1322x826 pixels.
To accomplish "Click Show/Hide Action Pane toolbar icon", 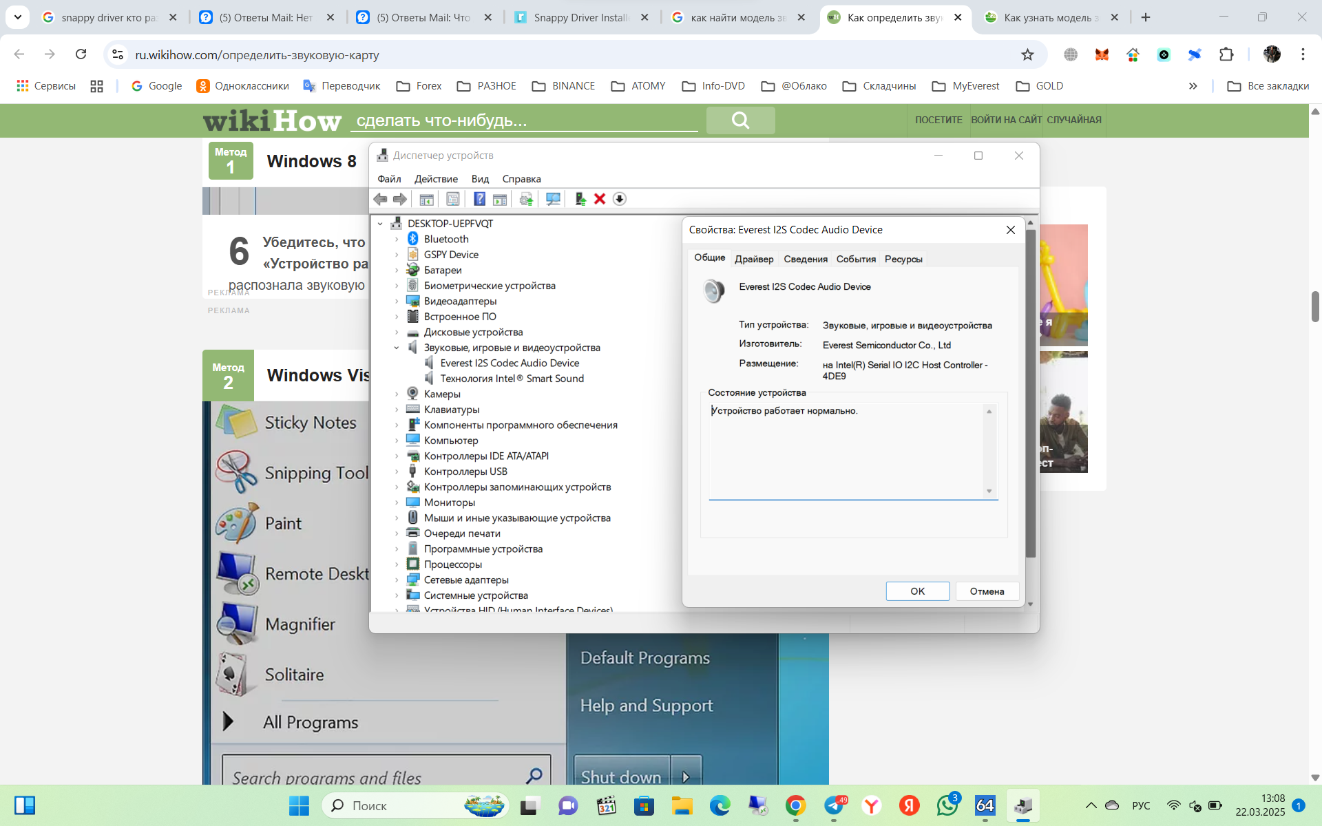I will (500, 199).
